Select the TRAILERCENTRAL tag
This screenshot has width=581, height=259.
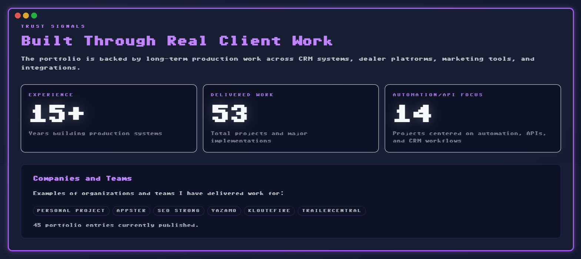coord(331,211)
